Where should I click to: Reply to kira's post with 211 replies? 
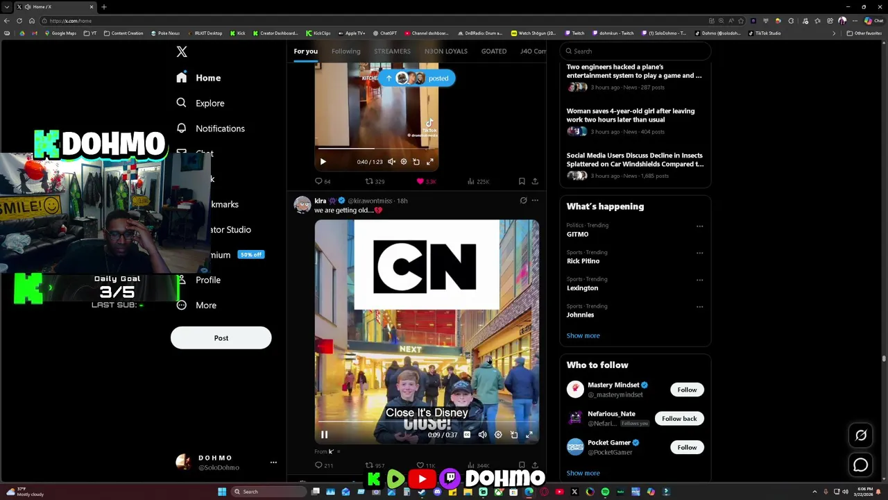coord(324,465)
